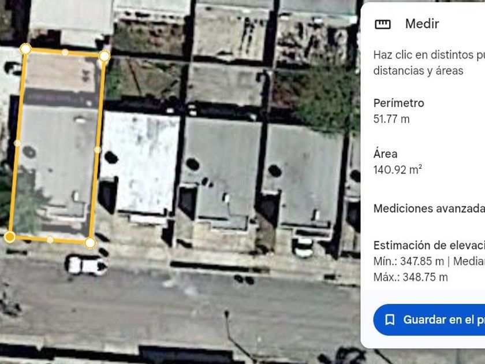Viewport: 485px width, 364px height.
Task: Click the midpoint handle on the polygon's bottom edge
Action: coord(50,240)
